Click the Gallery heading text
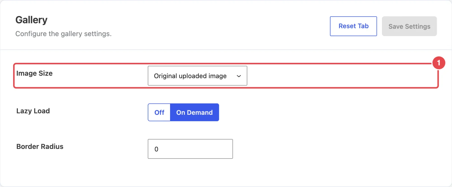The width and height of the screenshot is (452, 187). tap(31, 20)
